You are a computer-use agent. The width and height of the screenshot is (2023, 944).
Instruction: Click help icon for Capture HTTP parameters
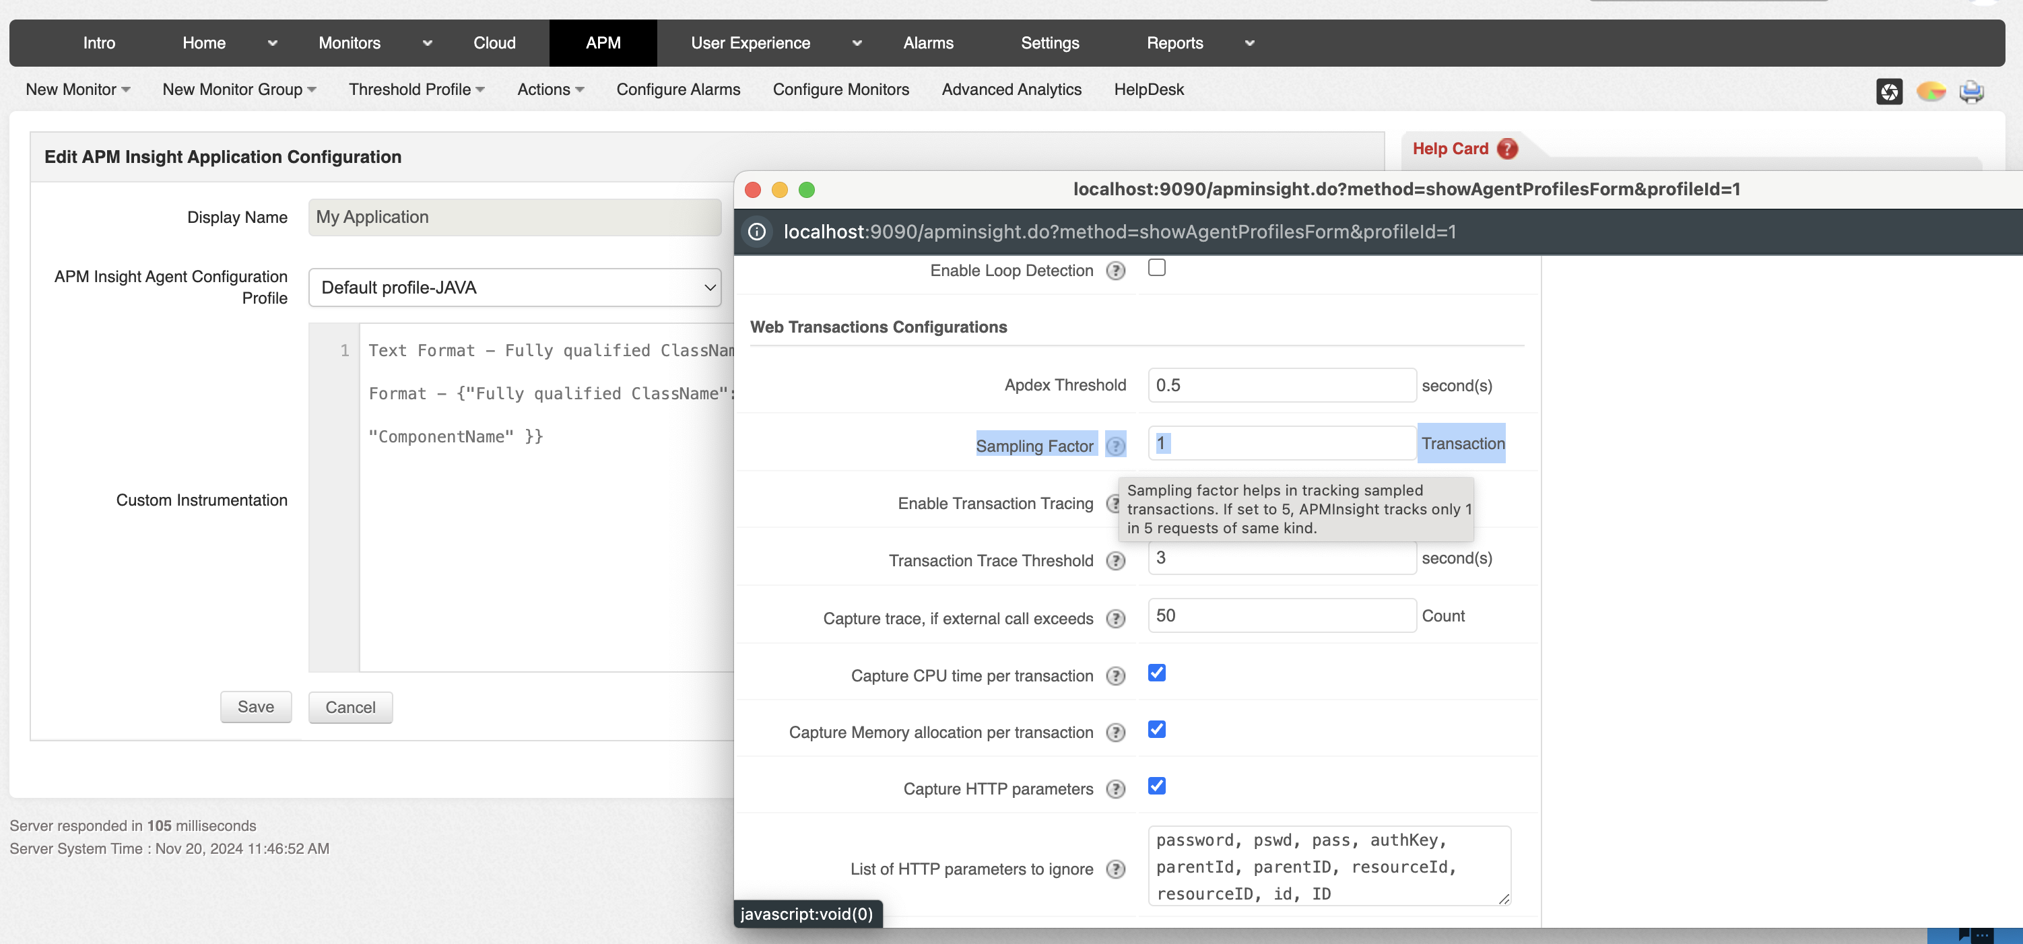tap(1115, 789)
